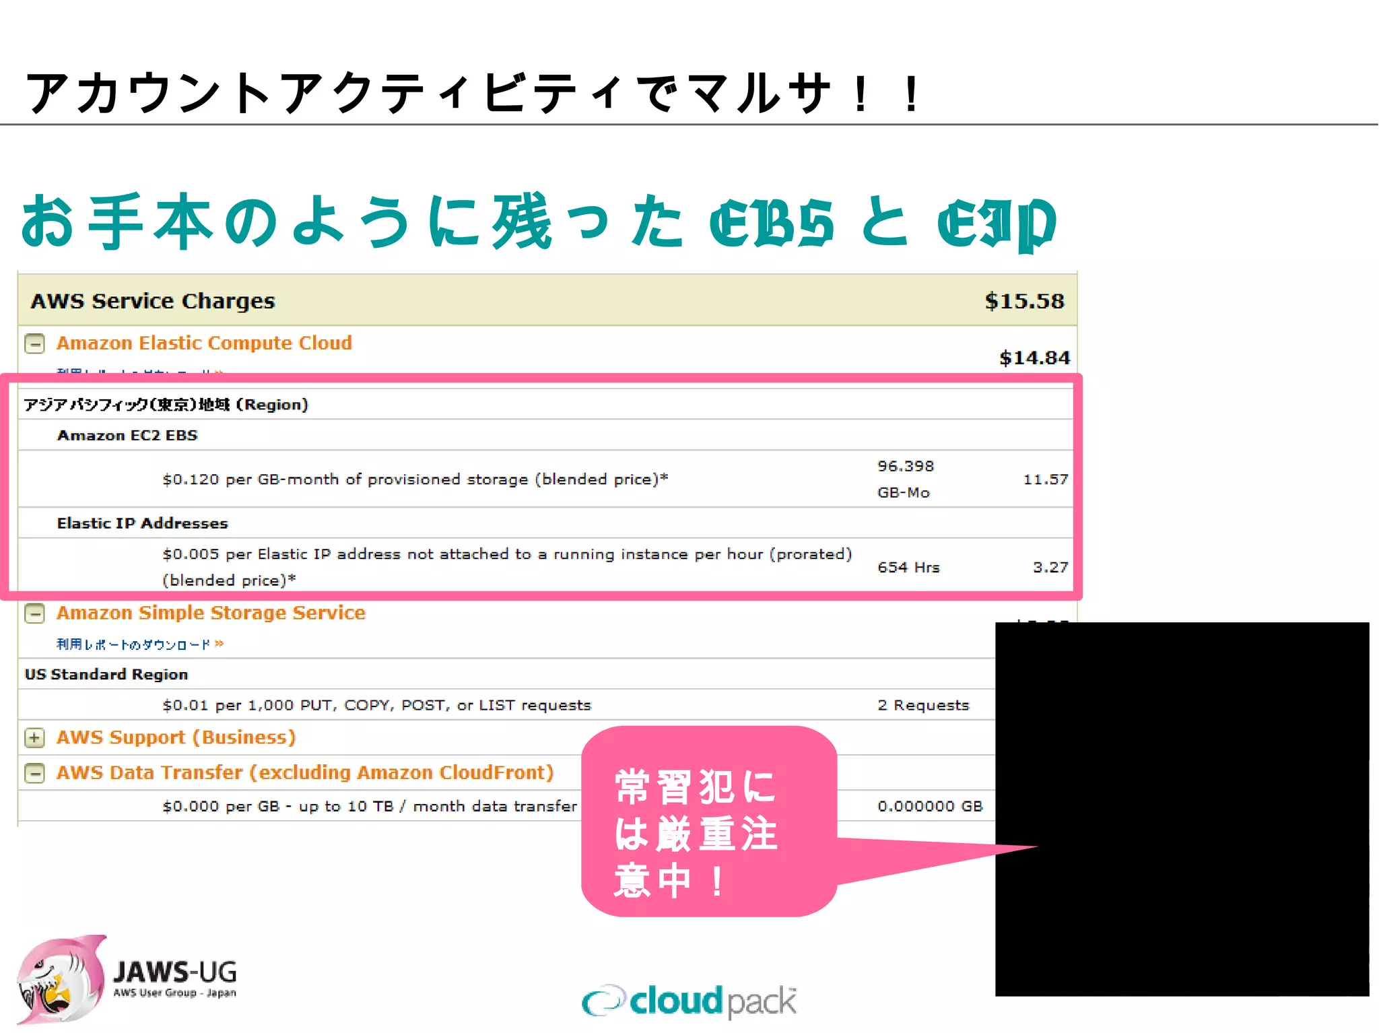Viewport: 1379px width, 1033px height.
Task: Select the $15.58 total charge
Action: point(1024,301)
